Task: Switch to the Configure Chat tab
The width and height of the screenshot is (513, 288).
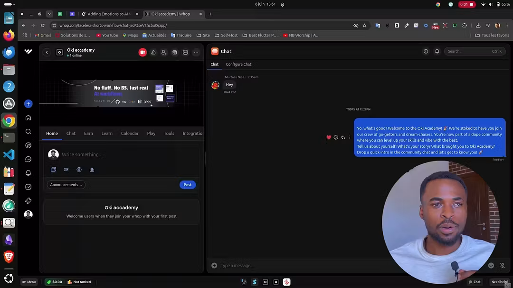Action: (x=238, y=64)
